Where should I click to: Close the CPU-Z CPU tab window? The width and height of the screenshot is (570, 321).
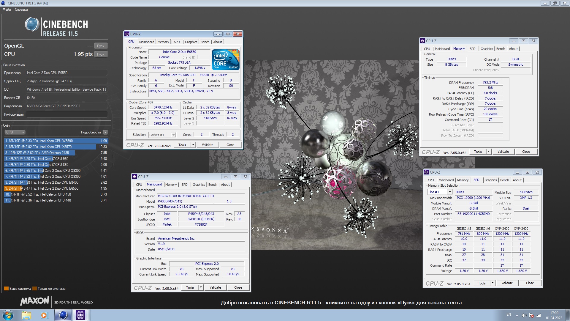click(237, 34)
